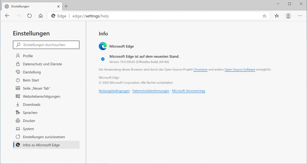Click the Sprachen language icon

coord(18,112)
